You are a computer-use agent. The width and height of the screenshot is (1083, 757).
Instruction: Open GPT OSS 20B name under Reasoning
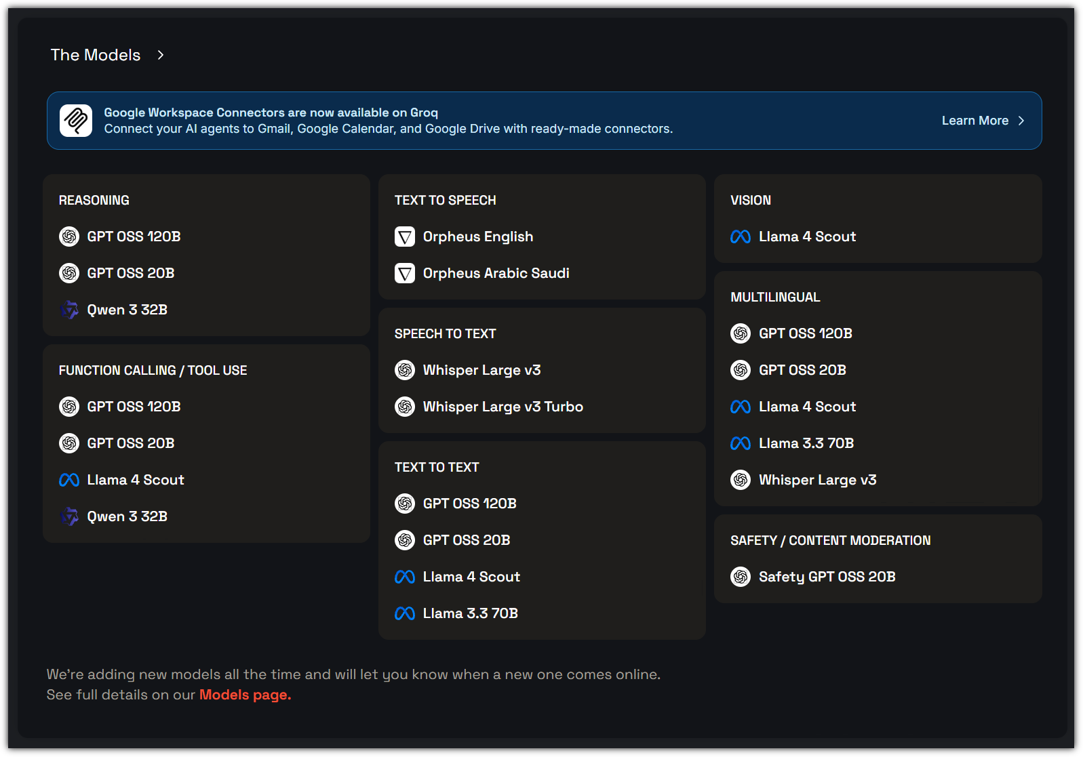click(x=131, y=273)
